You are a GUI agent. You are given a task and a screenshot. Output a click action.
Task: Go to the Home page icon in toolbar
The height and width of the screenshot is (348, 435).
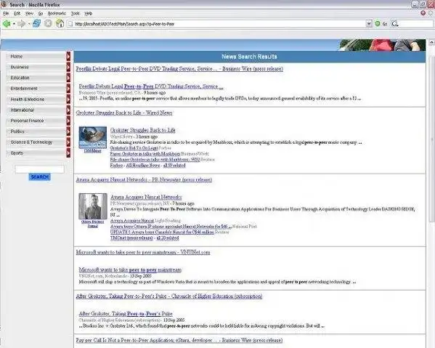(60, 23)
